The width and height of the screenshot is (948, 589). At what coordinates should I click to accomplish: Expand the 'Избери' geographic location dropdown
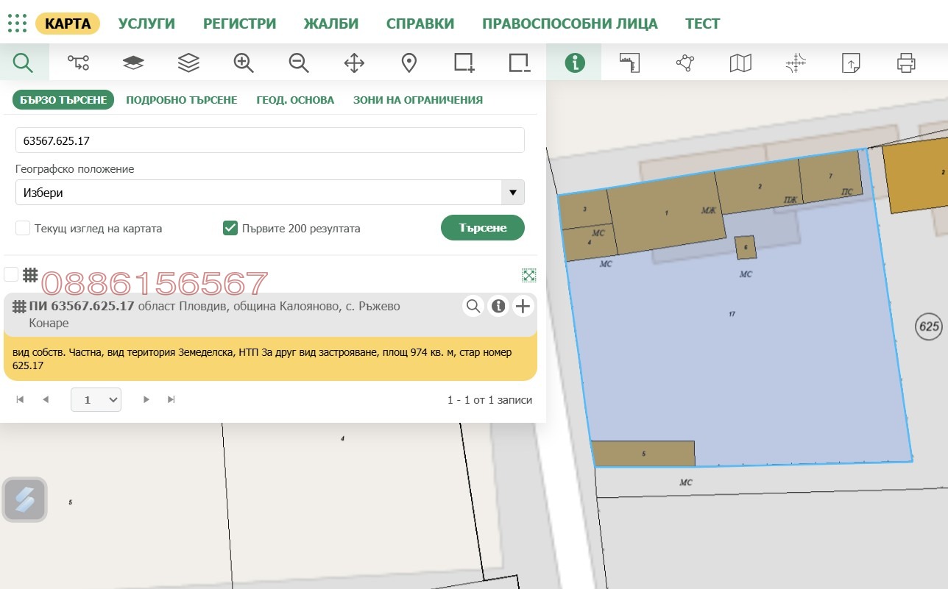point(512,193)
